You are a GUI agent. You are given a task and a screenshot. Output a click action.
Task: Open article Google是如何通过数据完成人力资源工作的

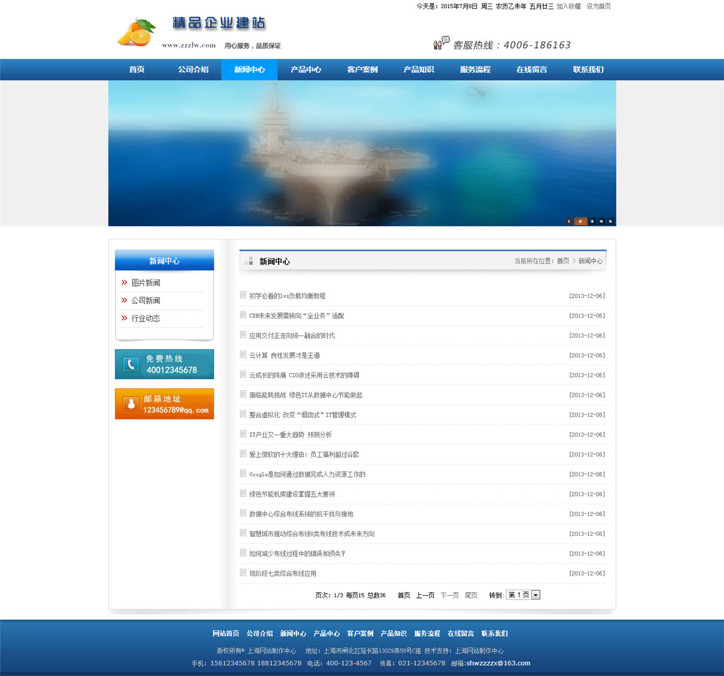[x=307, y=474]
